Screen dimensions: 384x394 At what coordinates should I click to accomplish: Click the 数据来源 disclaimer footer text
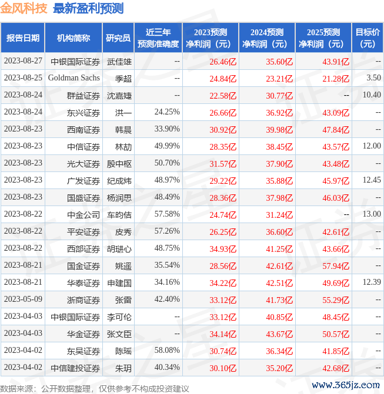coord(95,389)
